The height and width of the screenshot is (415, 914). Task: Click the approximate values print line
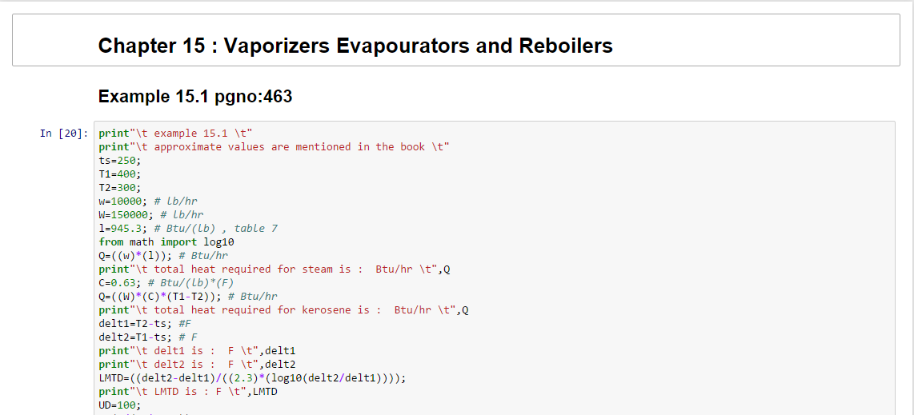274,146
